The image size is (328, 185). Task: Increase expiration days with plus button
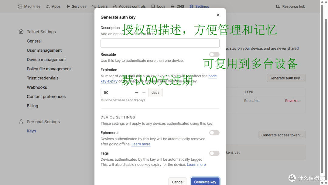(144, 92)
